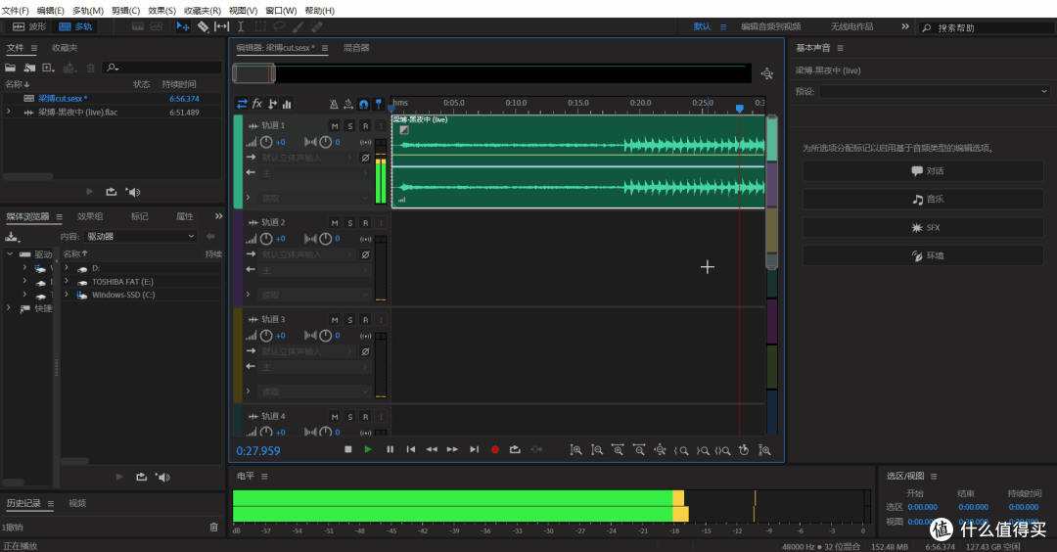
Task: Click the red Record button
Action: 495,449
